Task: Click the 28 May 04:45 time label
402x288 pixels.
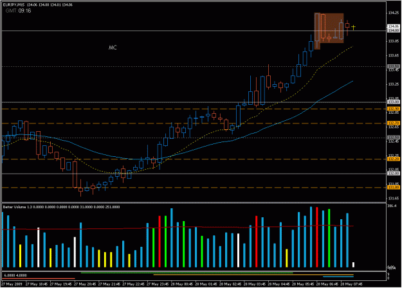Action: tap(279, 284)
